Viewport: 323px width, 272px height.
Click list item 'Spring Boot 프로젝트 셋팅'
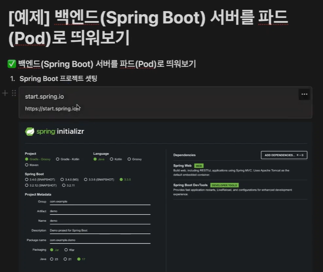58,78
